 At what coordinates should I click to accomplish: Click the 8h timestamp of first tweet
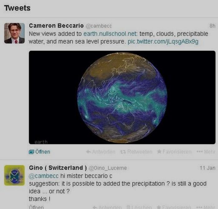212,26
